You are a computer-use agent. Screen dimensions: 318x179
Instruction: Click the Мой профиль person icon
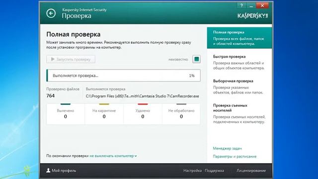[x=48, y=171]
